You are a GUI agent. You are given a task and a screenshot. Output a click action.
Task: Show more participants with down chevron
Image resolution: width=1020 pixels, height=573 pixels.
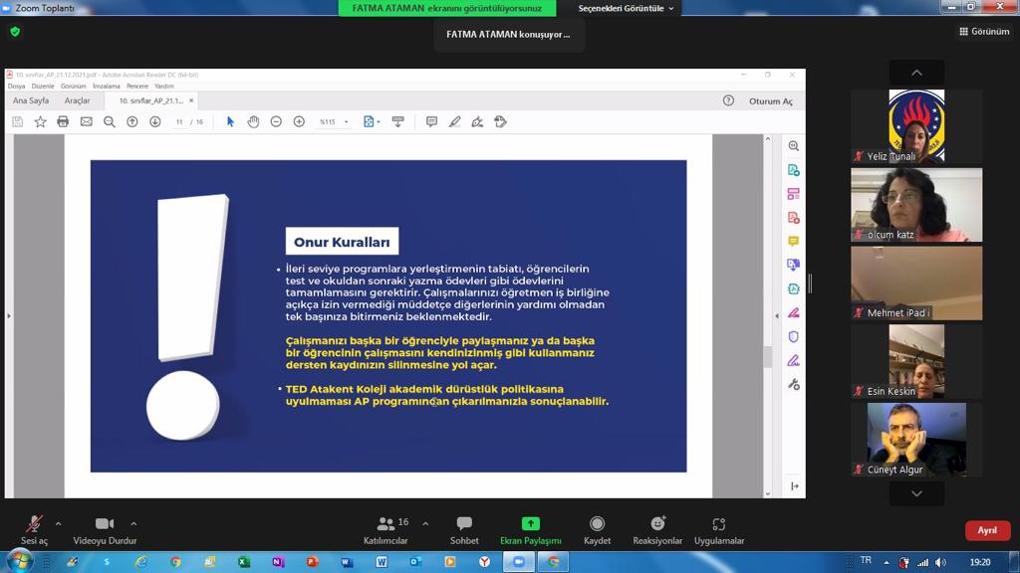pyautogui.click(x=916, y=493)
